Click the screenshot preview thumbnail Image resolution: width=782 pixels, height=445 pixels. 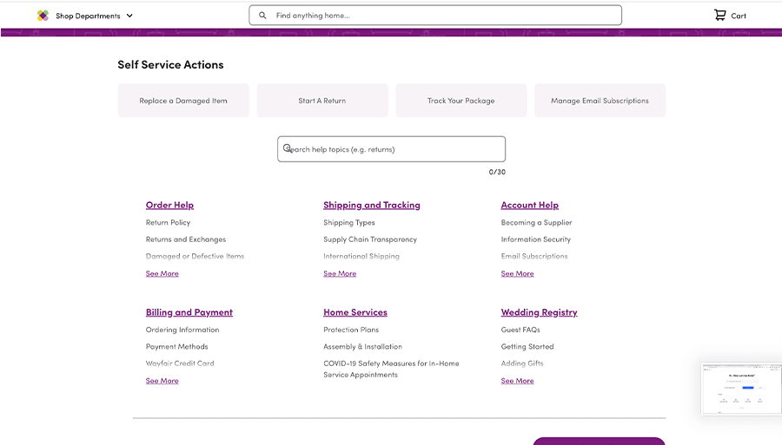pos(741,389)
